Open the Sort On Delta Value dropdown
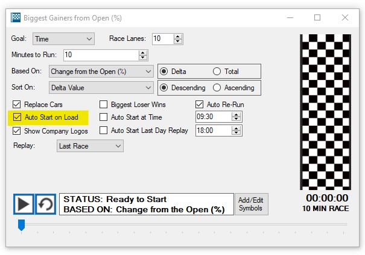This screenshot has height=255, width=365. point(101,88)
